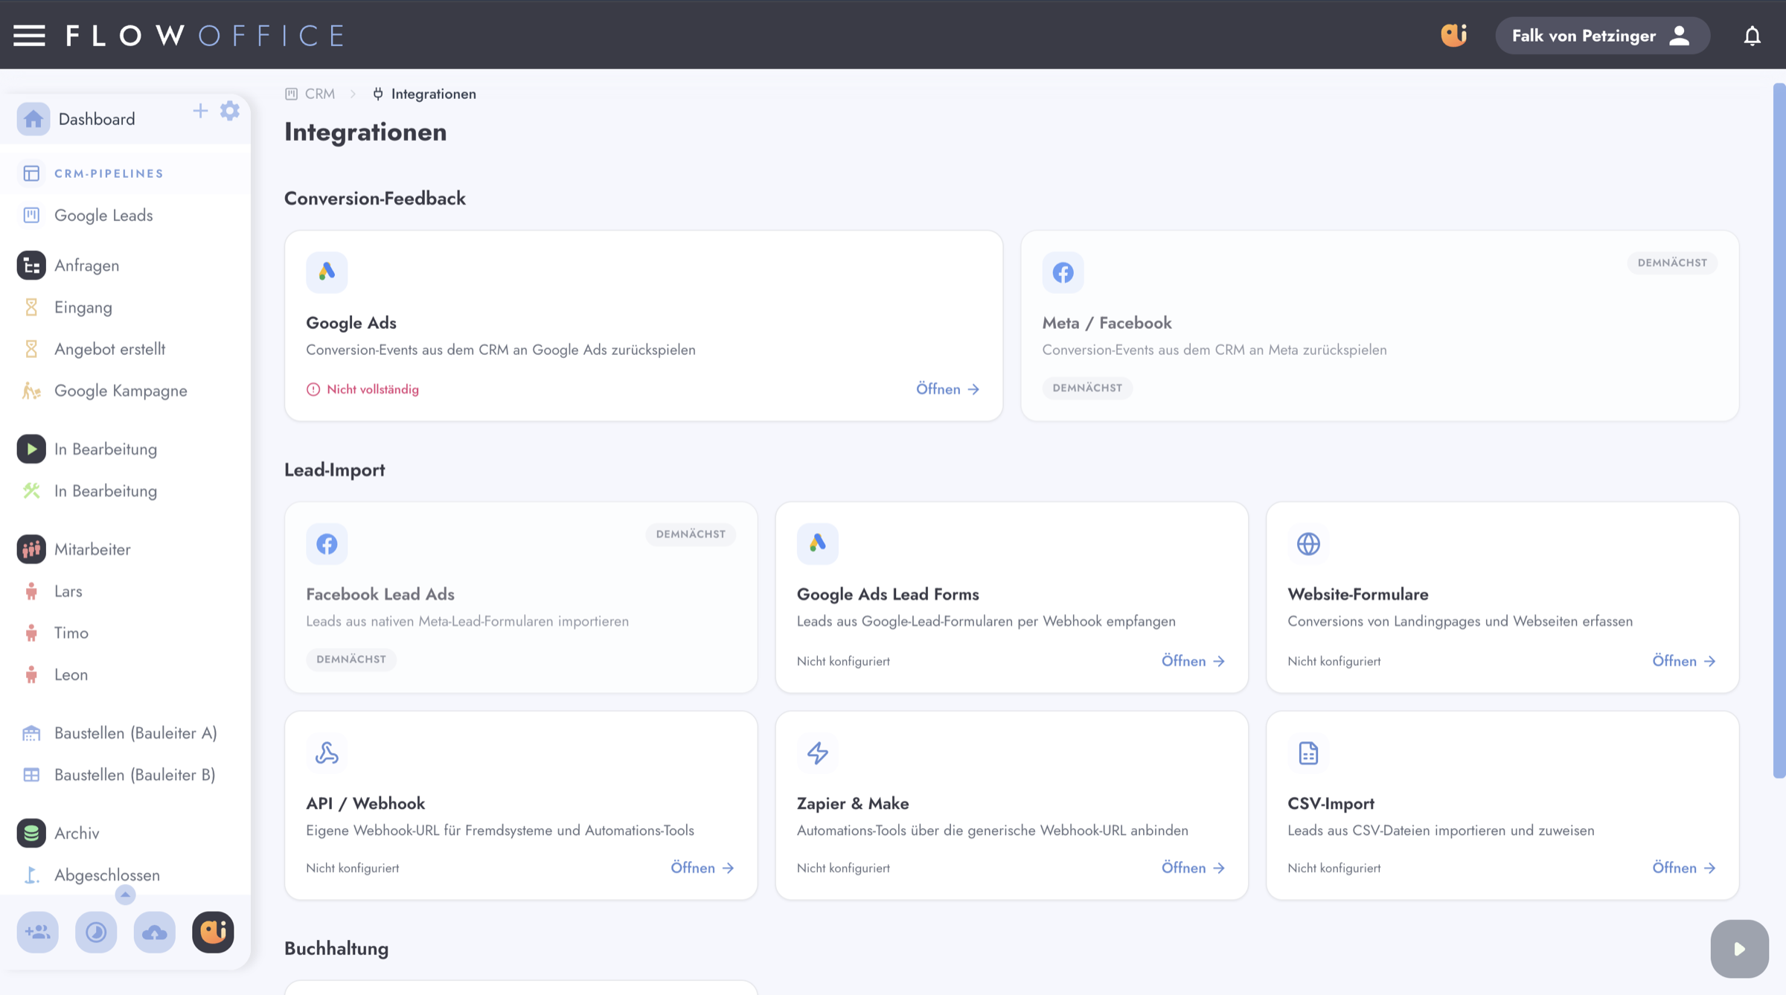Screen dimensions: 1786x995
Task: Open Angebot erstellt stage
Action: (109, 349)
